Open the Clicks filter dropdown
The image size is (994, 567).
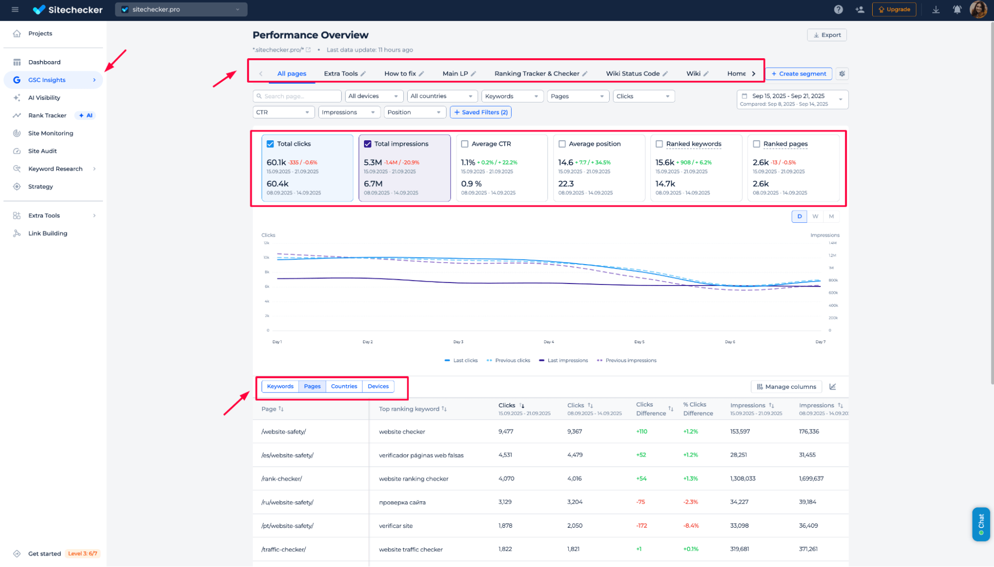tap(644, 96)
